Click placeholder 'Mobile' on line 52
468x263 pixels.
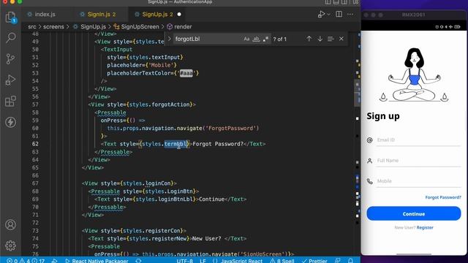[x=161, y=65]
